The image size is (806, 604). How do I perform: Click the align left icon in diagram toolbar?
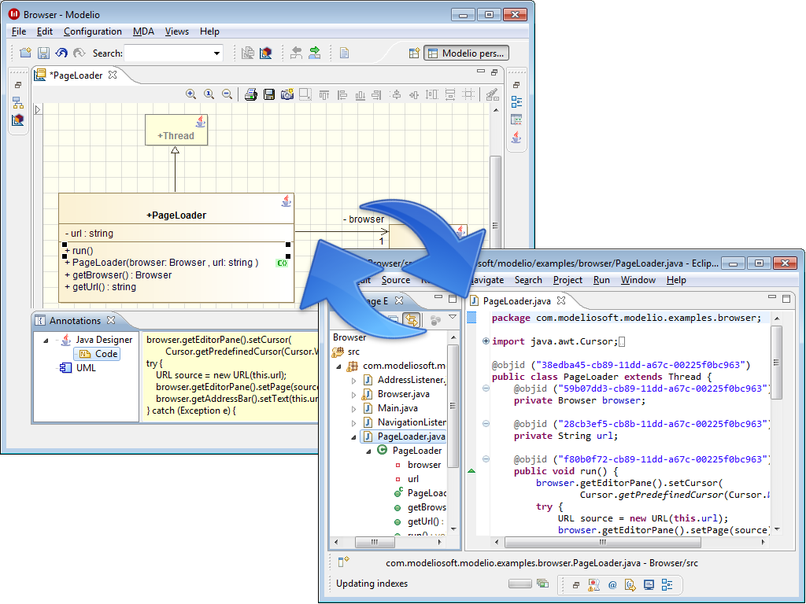point(342,94)
